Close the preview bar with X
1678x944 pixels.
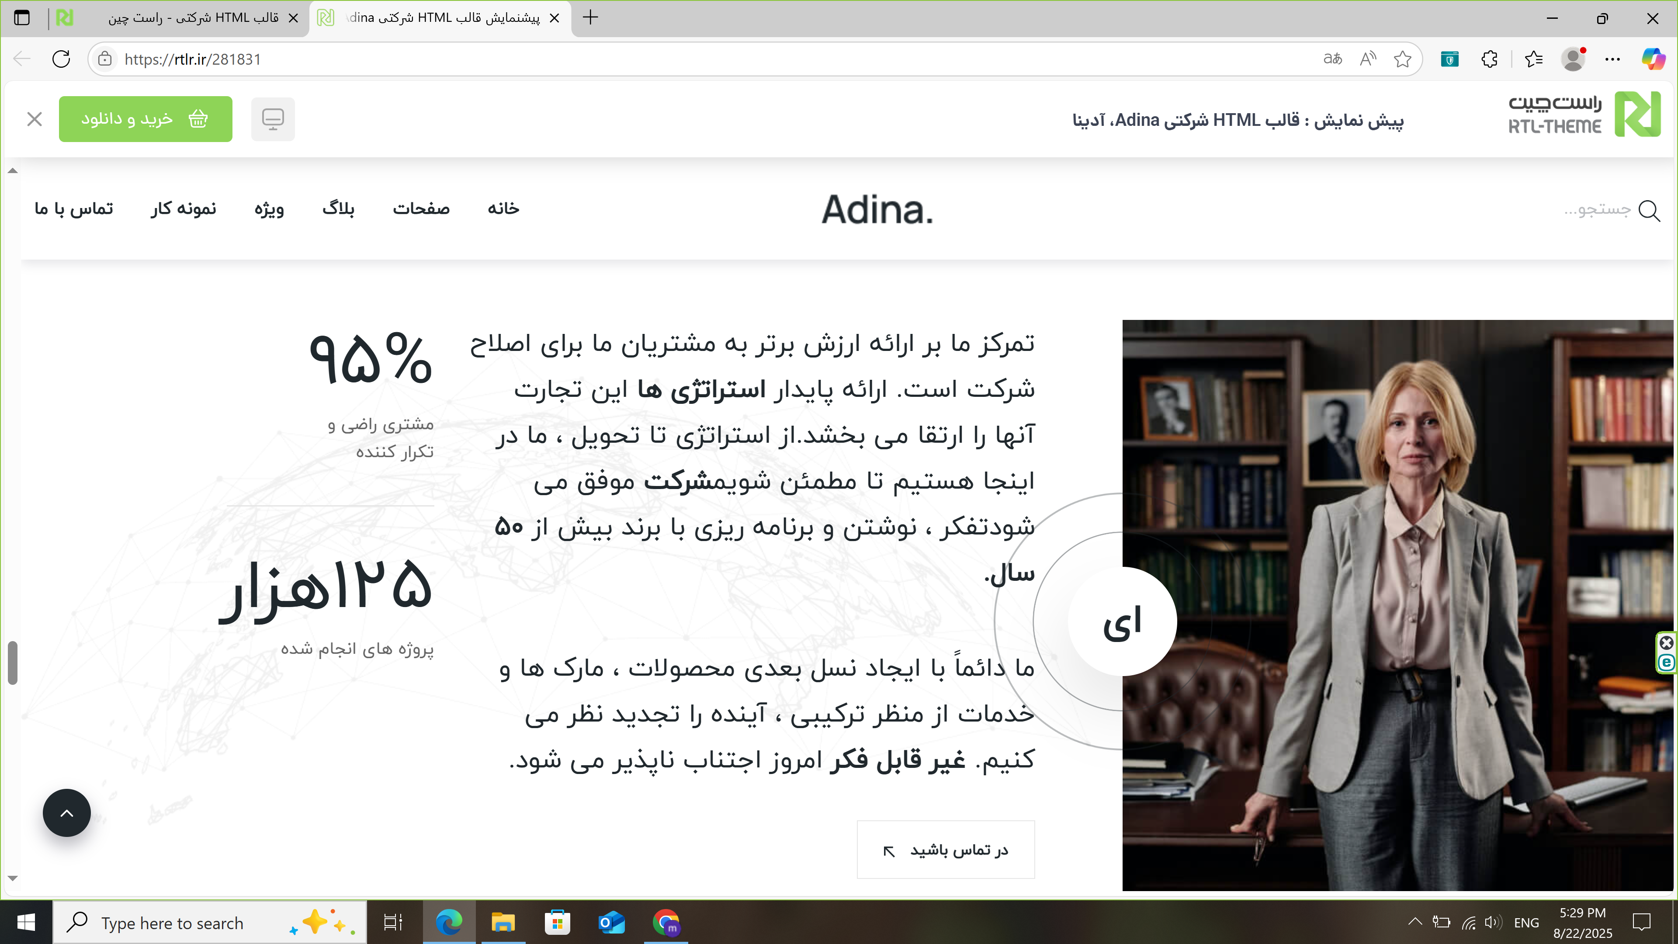point(35,119)
